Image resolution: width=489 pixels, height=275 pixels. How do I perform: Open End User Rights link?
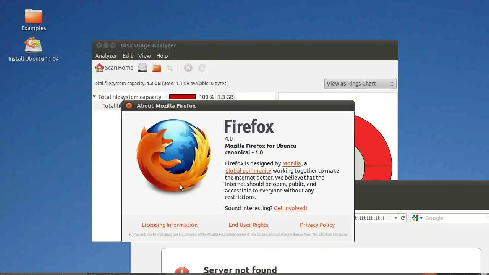(249, 225)
